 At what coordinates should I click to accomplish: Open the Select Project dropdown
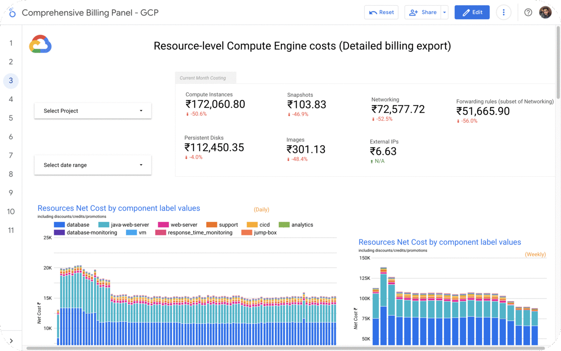coord(93,111)
